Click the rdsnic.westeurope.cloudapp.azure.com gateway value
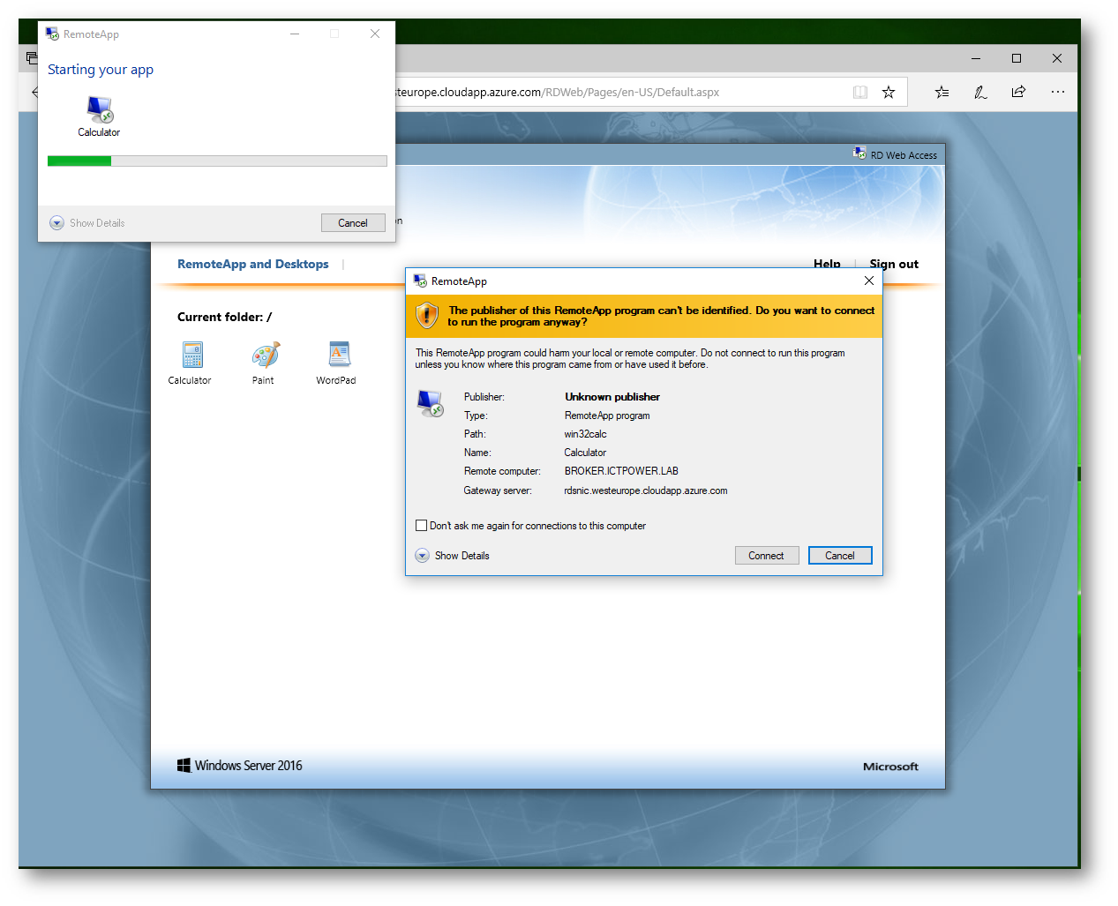The image size is (1118, 906). coord(646,490)
